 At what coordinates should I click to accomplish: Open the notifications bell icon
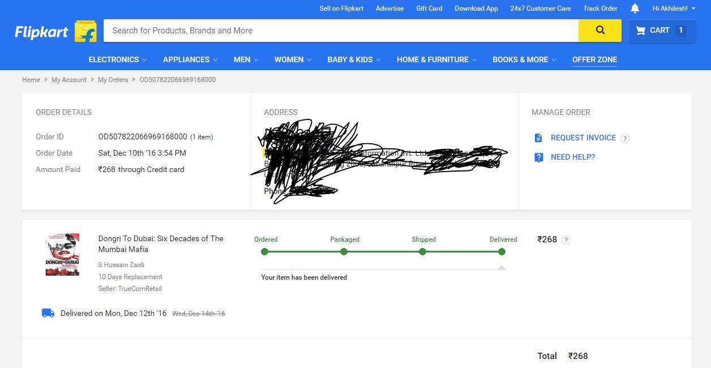635,8
